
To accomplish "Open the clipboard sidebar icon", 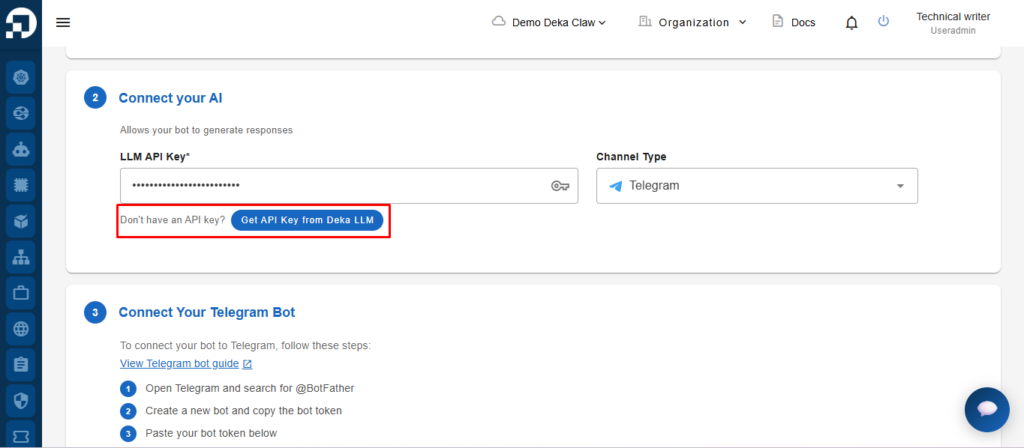I will pyautogui.click(x=21, y=365).
